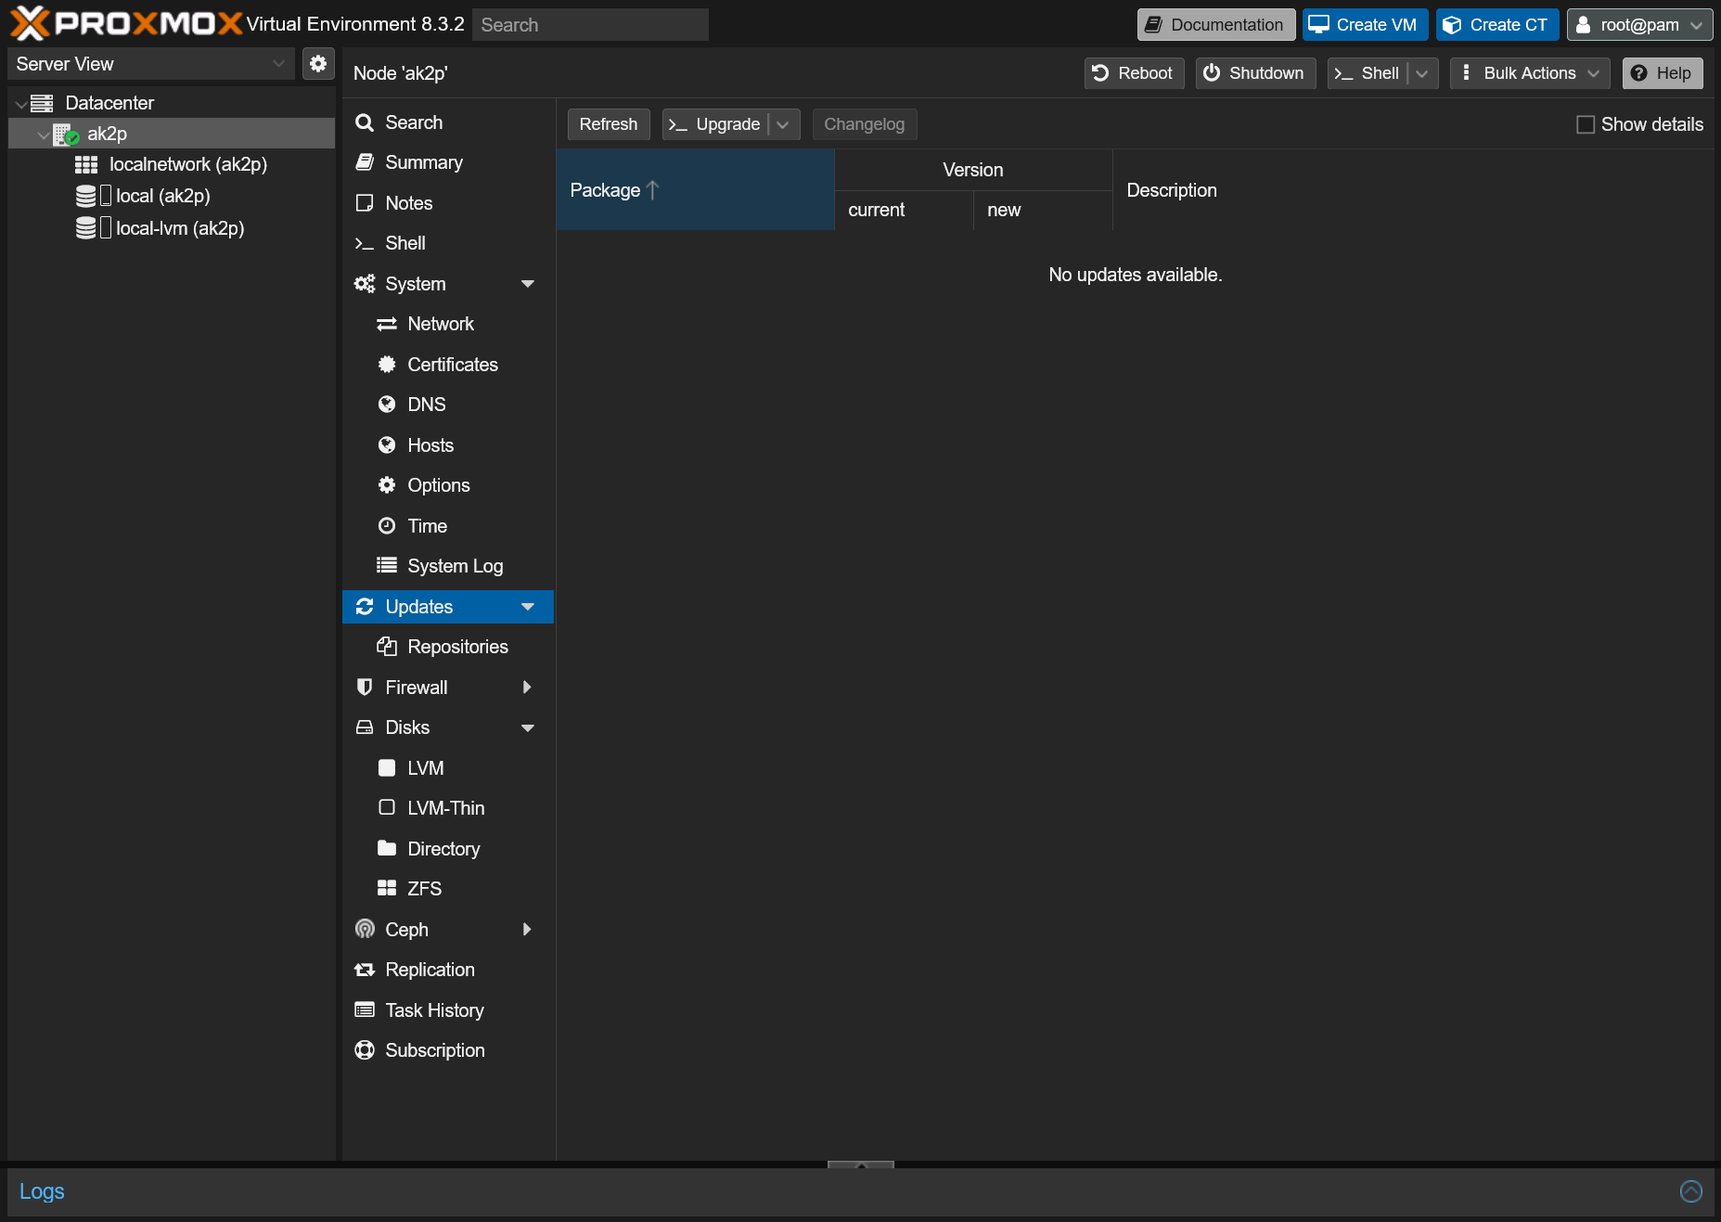Open the Documentation button
The height and width of the screenshot is (1222, 1721).
click(1216, 25)
